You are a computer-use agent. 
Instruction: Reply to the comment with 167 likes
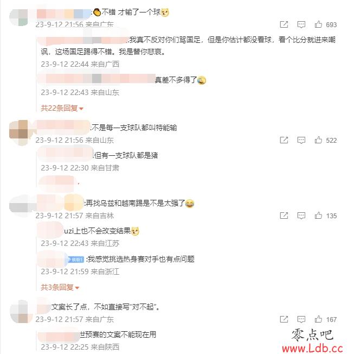point(301,319)
